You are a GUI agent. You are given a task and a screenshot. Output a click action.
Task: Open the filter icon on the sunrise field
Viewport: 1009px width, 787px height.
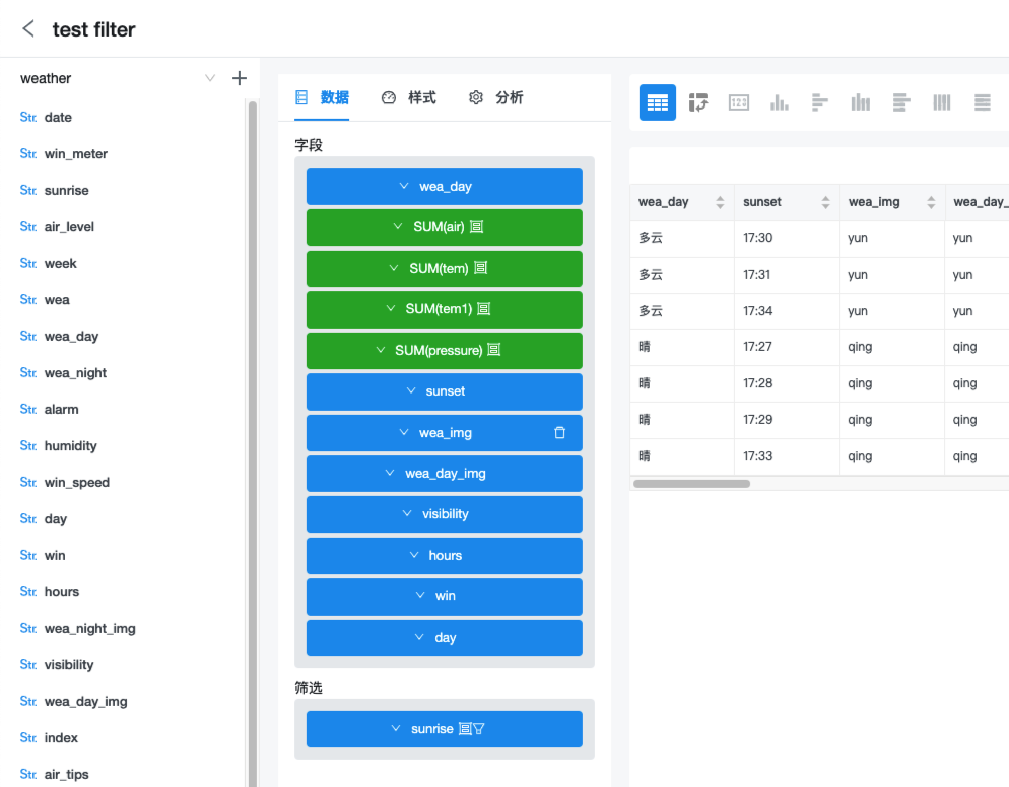coord(479,729)
